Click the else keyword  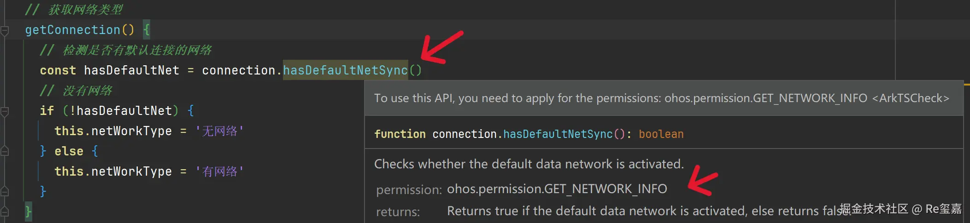pos(69,151)
